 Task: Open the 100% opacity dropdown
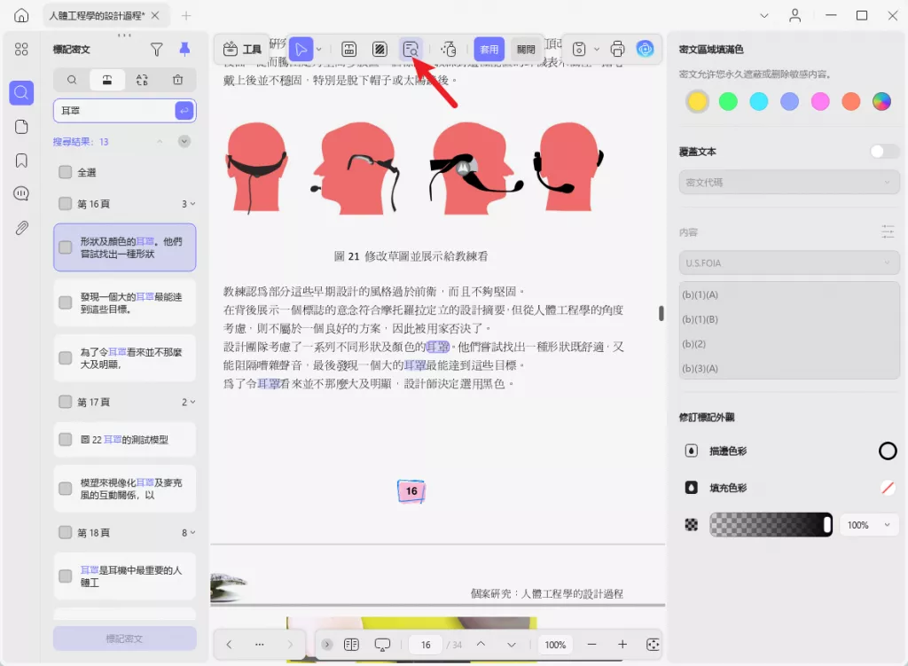point(868,525)
